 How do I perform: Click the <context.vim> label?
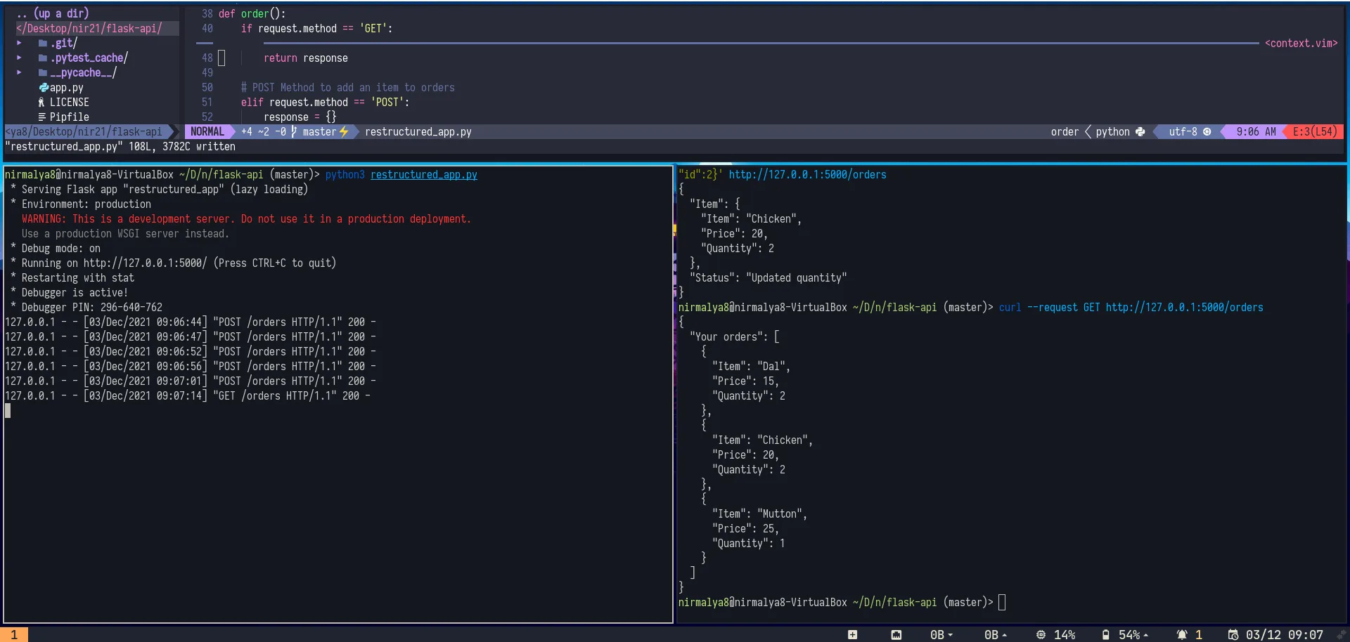pyautogui.click(x=1301, y=43)
